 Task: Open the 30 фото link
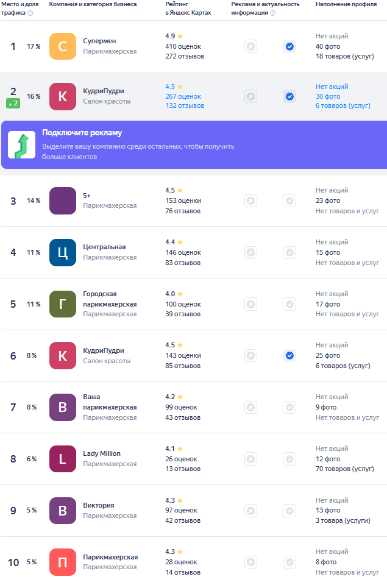coord(328,96)
